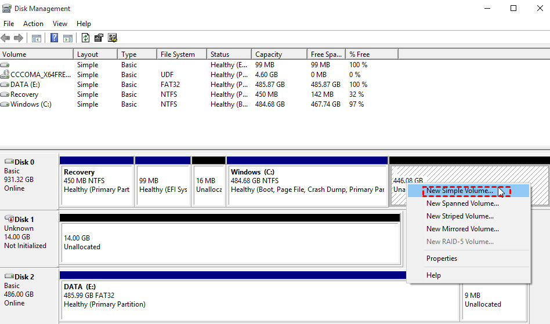Image resolution: width=550 pixels, height=324 pixels.
Task: Click the '450 MB' capacity cell
Action: pos(266,94)
